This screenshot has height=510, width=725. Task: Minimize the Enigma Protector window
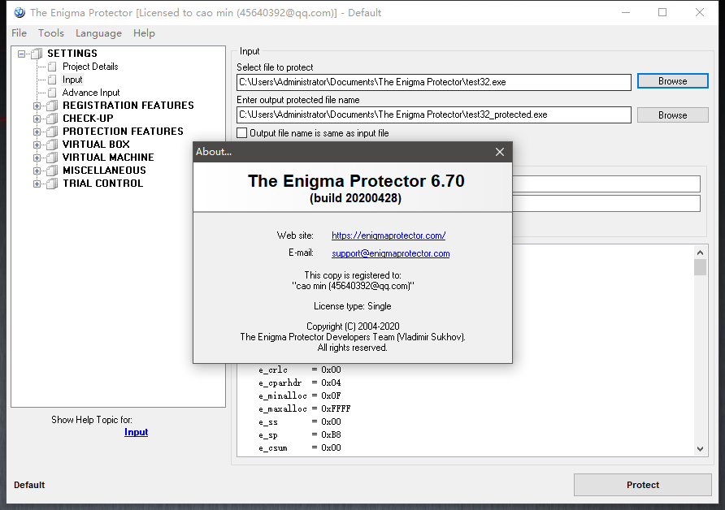(x=626, y=12)
